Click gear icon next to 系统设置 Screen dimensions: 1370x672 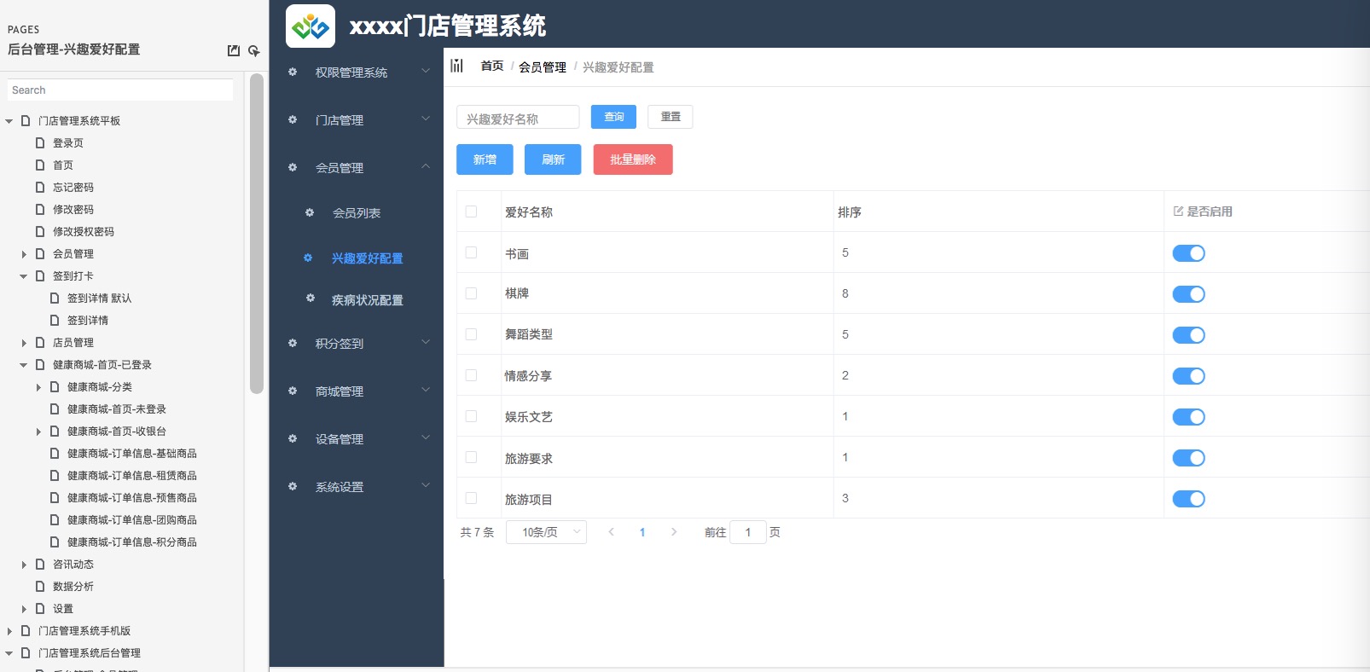point(293,486)
